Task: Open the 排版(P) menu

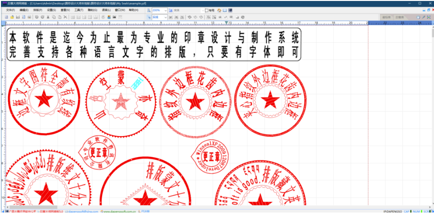Action: click(x=38, y=10)
